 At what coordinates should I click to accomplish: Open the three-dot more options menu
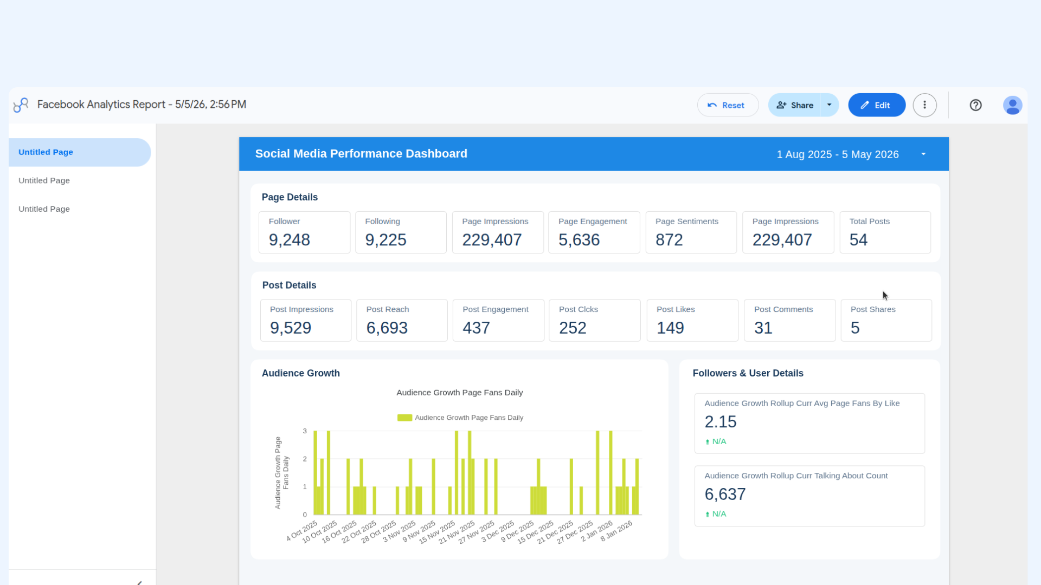coord(924,105)
